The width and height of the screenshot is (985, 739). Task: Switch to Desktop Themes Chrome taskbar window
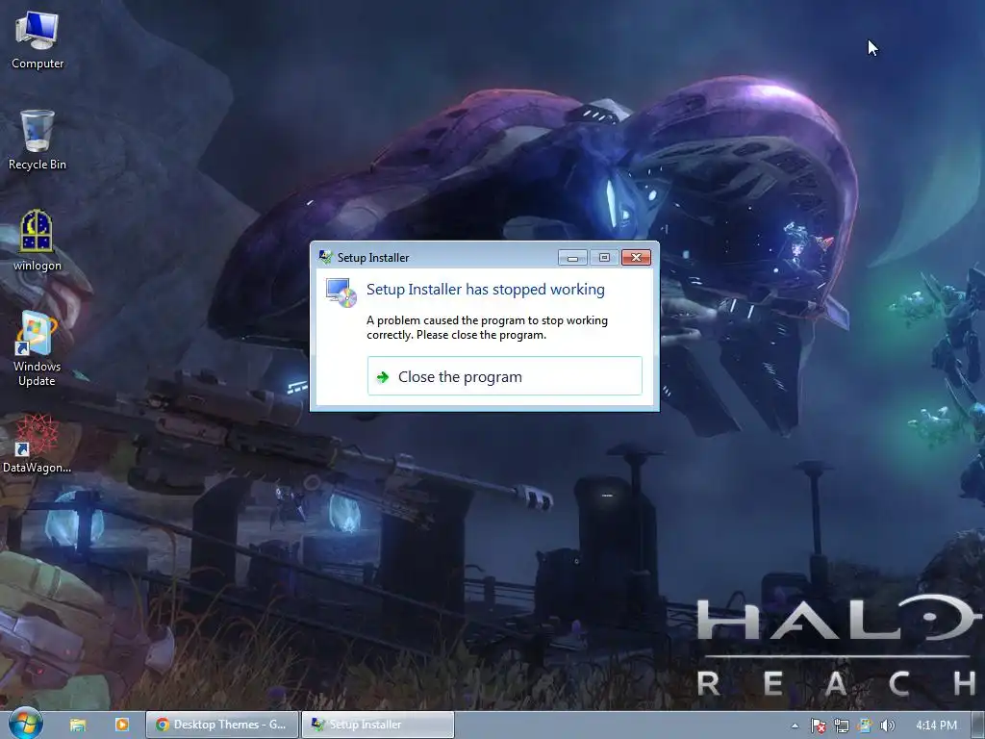click(x=222, y=725)
